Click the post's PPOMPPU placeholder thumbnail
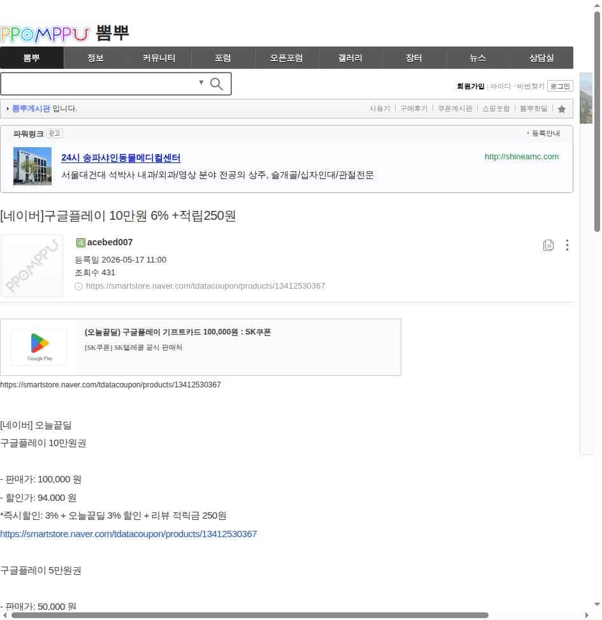This screenshot has height=620, width=602. click(32, 266)
